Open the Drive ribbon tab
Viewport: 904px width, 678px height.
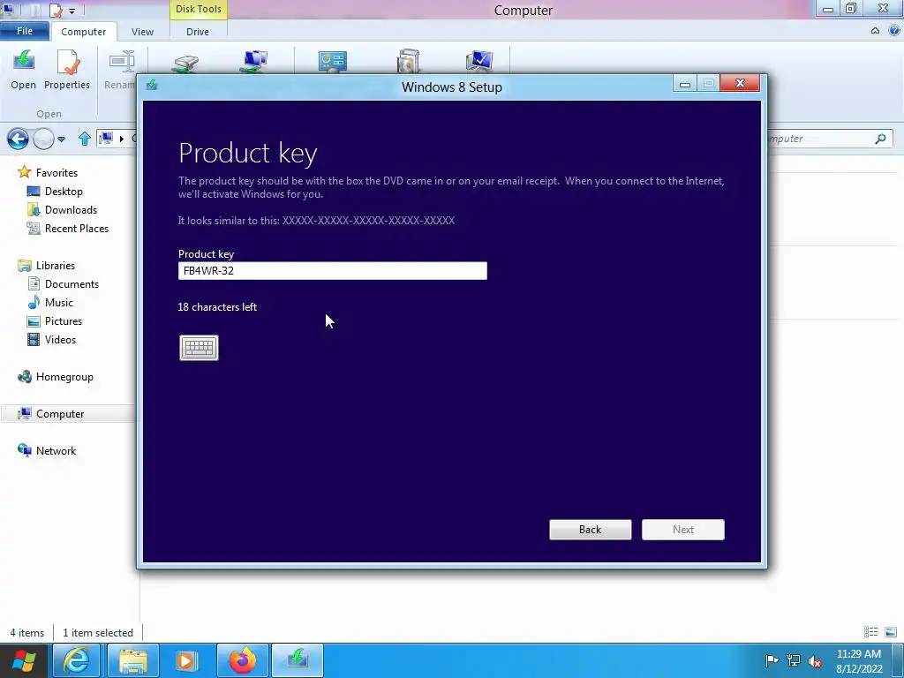coord(198,32)
